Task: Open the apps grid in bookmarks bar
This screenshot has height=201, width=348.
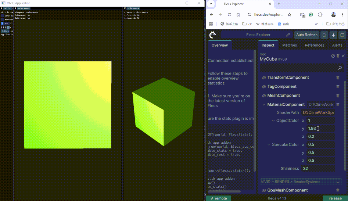Action: (x=211, y=24)
